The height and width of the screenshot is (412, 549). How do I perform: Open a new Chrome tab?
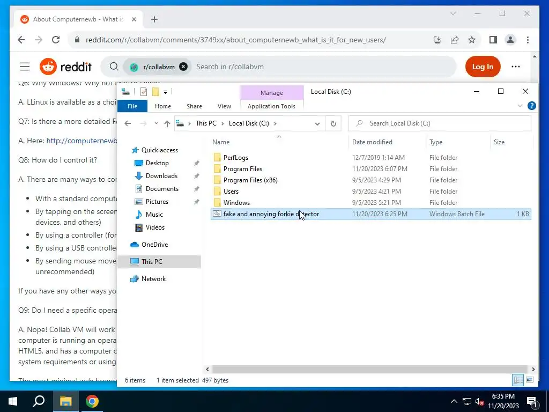[154, 19]
